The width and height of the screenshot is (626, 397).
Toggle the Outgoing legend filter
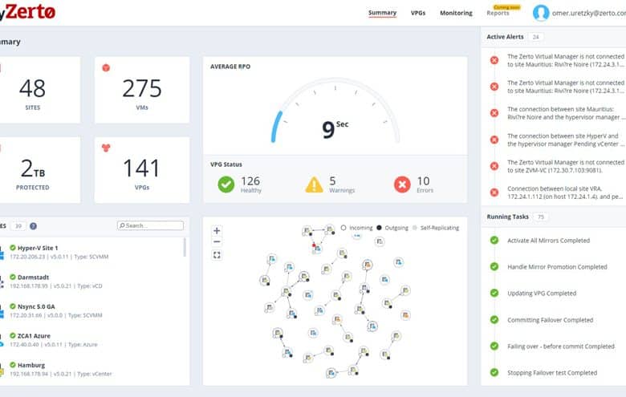(x=392, y=228)
